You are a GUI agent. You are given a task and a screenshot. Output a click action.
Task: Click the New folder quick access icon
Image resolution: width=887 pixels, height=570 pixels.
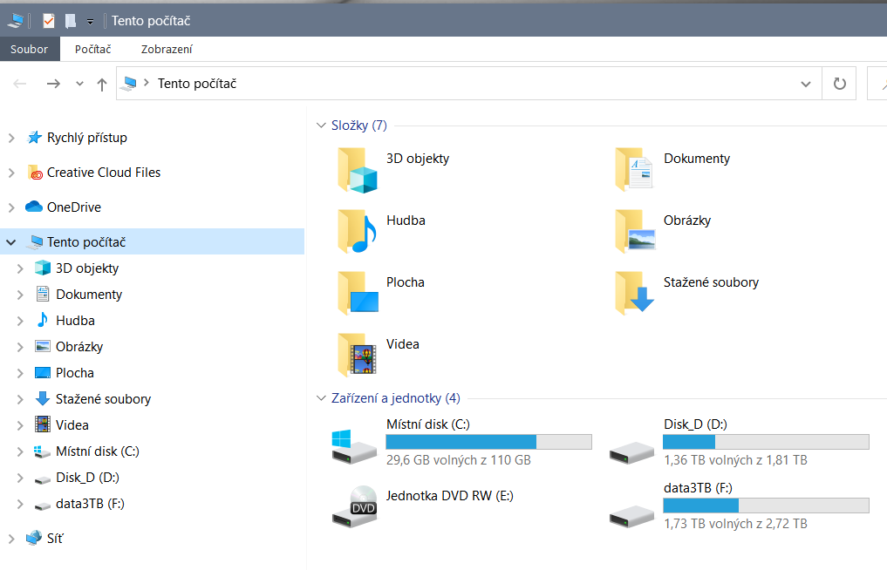[70, 21]
